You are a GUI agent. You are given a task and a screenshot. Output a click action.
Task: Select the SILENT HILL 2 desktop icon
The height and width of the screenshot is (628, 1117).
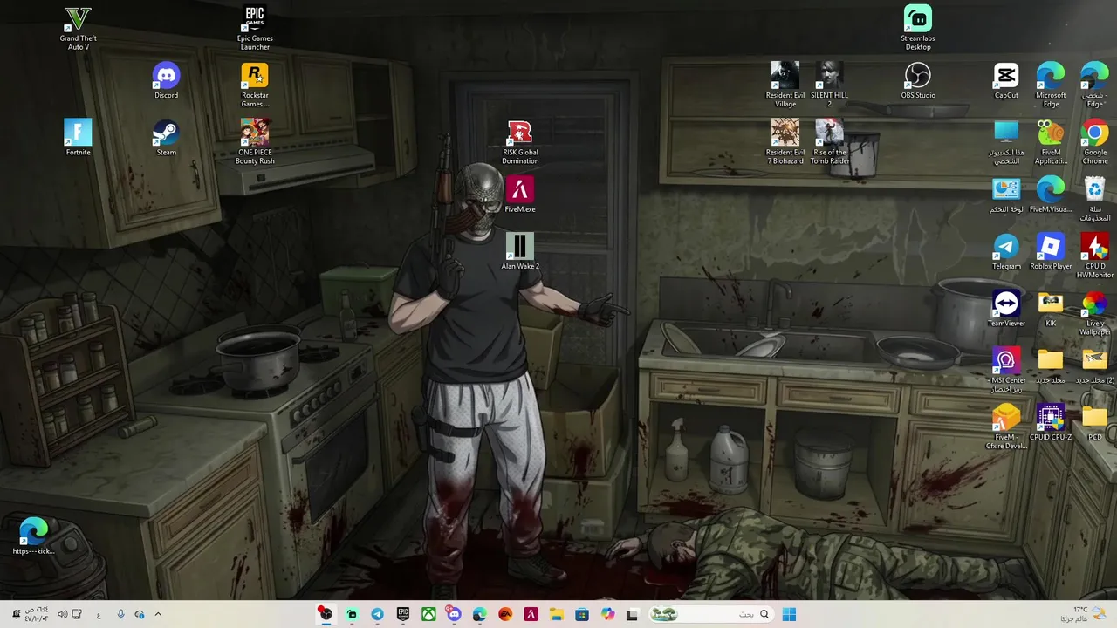click(x=829, y=85)
